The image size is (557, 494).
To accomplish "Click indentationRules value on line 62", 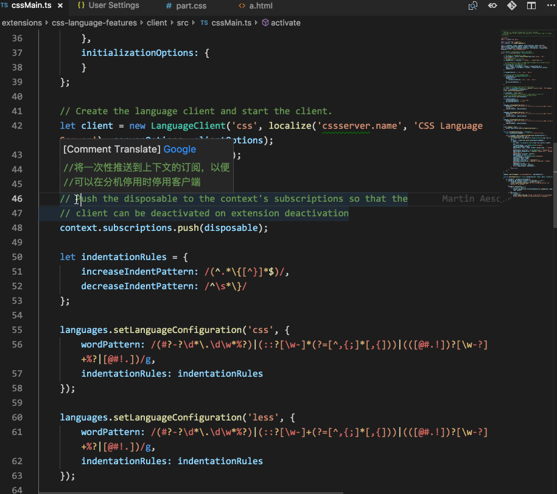I will point(220,461).
